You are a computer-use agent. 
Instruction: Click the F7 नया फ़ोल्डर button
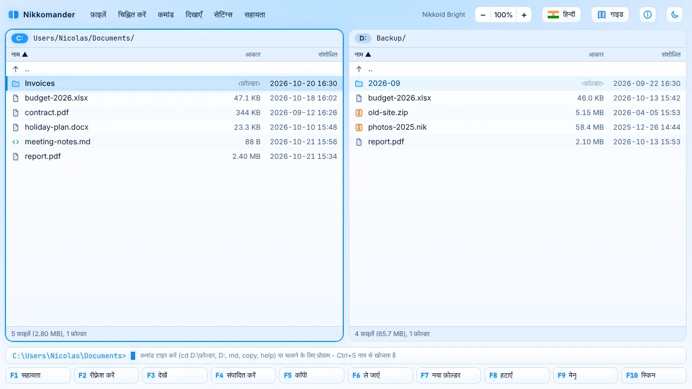tap(448, 375)
